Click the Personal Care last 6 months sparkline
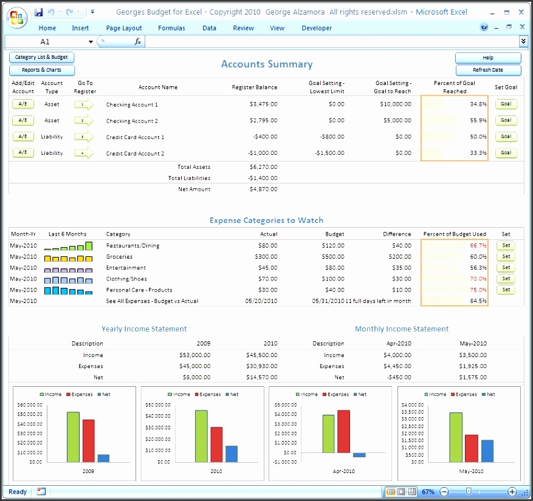 (68, 290)
